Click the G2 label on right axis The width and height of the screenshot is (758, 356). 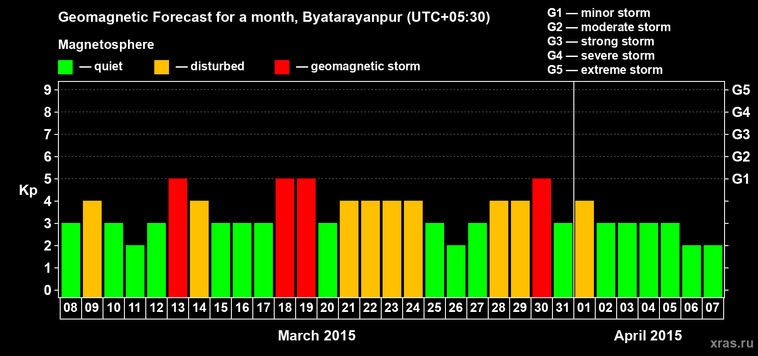click(x=741, y=157)
